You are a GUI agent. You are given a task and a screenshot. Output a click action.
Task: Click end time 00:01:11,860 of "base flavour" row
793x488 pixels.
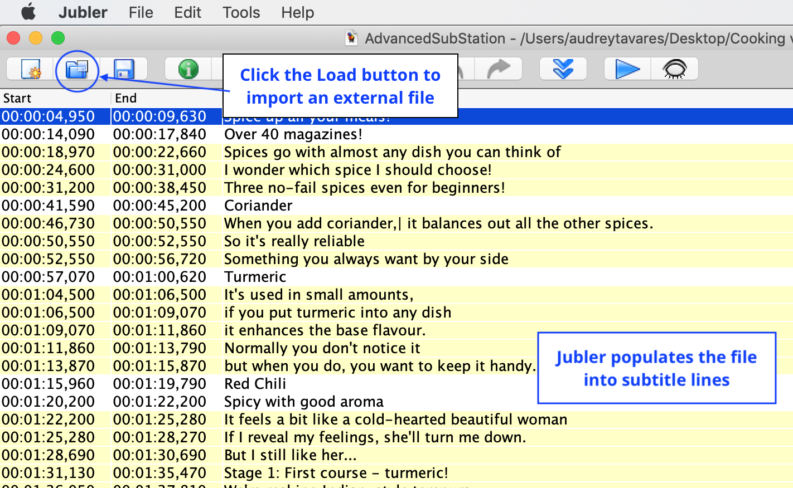(160, 330)
